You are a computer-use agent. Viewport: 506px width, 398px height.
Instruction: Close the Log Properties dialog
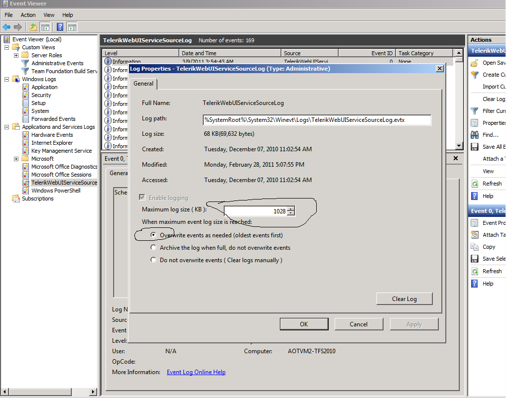pos(440,69)
